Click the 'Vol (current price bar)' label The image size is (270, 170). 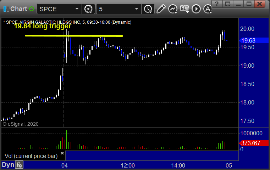pos(31,156)
